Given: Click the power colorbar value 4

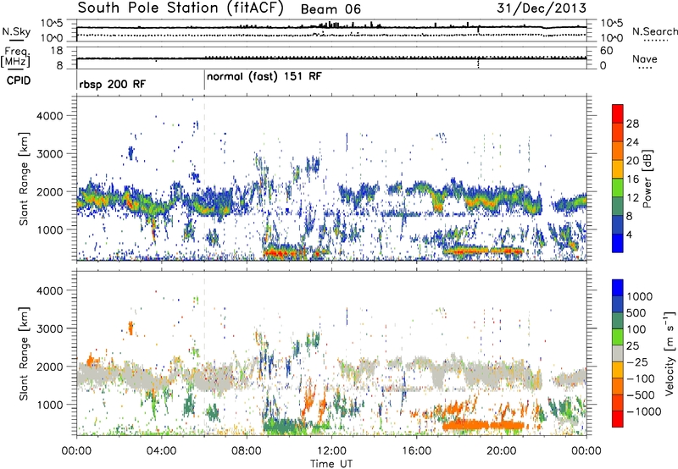Looking at the screenshot, I should pos(629,235).
